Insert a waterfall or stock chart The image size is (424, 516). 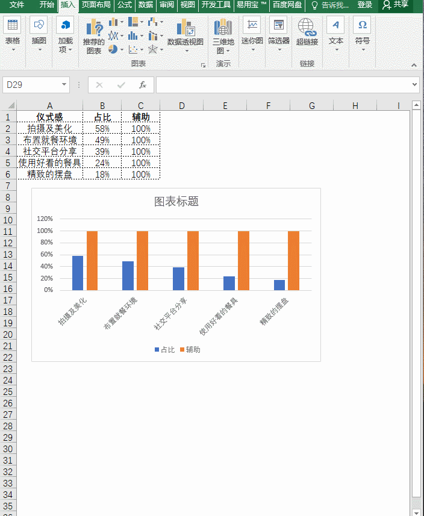click(x=153, y=22)
